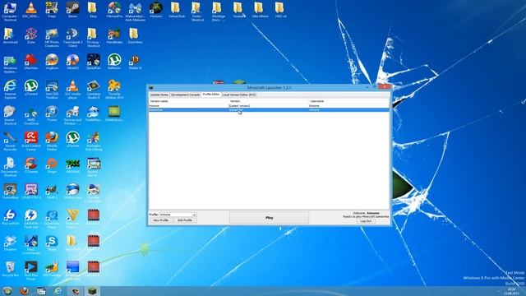This screenshot has height=296, width=526.
Task: Open the Windows Update desktop shortcut
Action: 10,64
